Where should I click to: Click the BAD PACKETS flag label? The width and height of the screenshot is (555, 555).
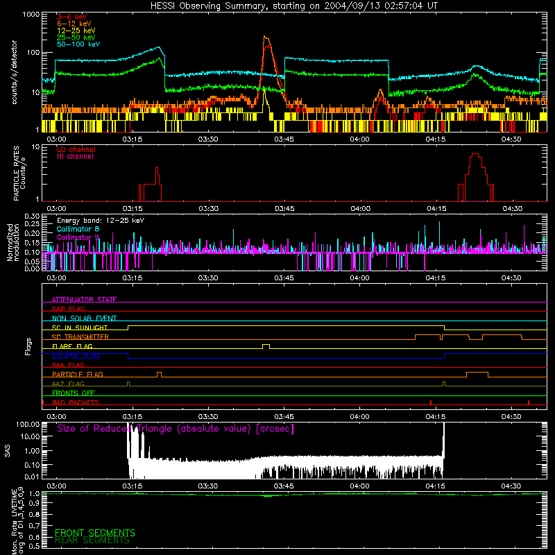[76, 402]
